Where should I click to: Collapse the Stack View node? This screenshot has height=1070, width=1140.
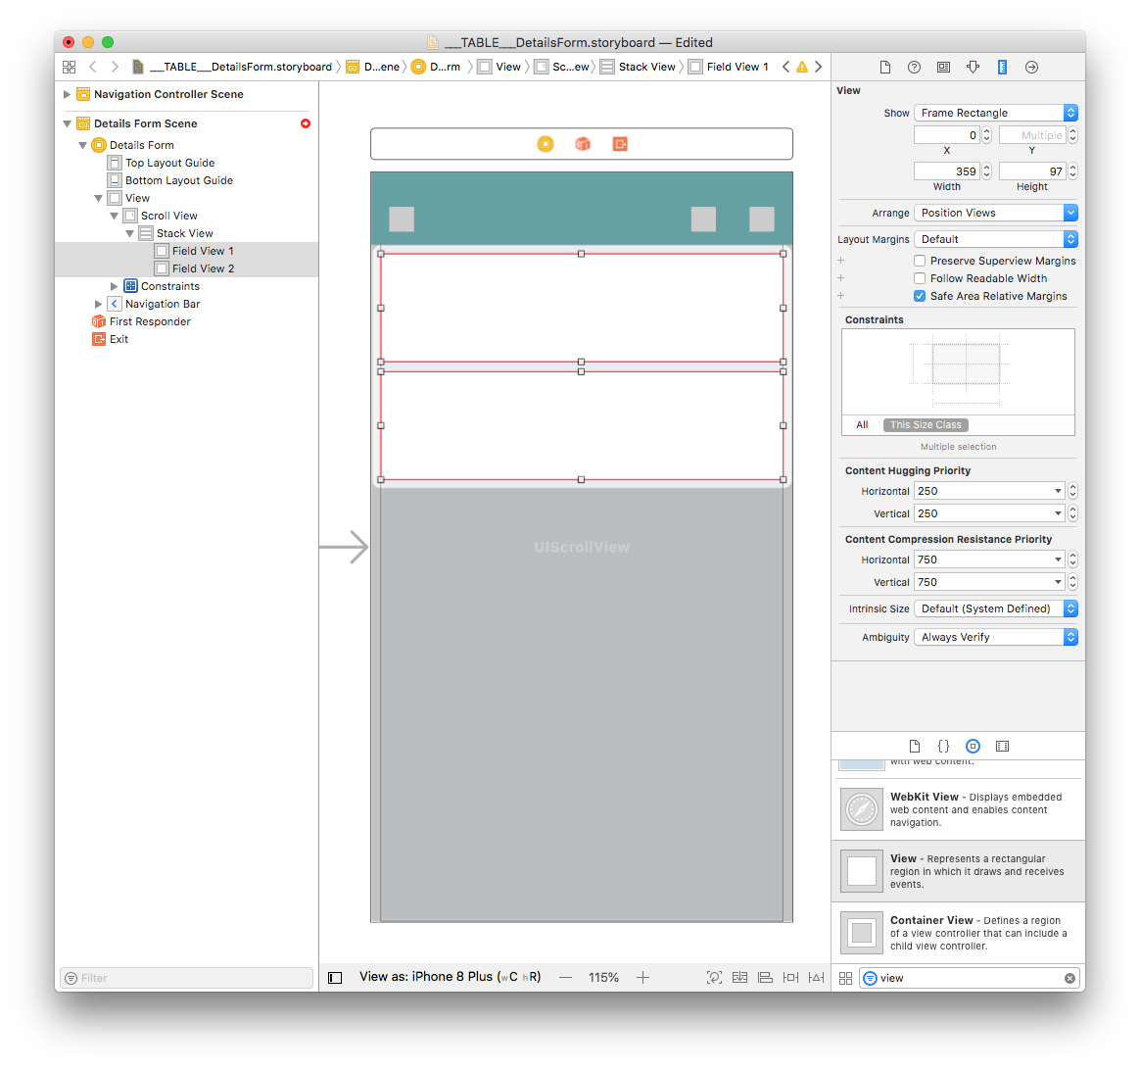click(130, 233)
